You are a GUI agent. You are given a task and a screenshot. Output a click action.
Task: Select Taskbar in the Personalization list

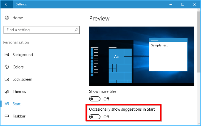pyautogui.click(x=19, y=116)
